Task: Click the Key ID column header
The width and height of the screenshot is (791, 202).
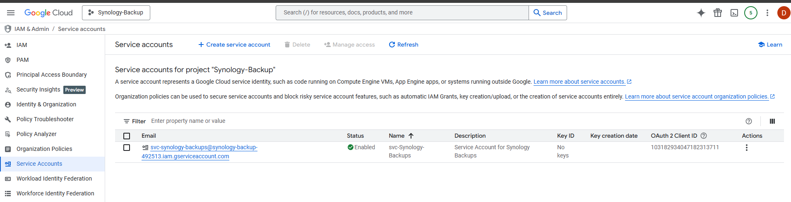Action: [565, 136]
